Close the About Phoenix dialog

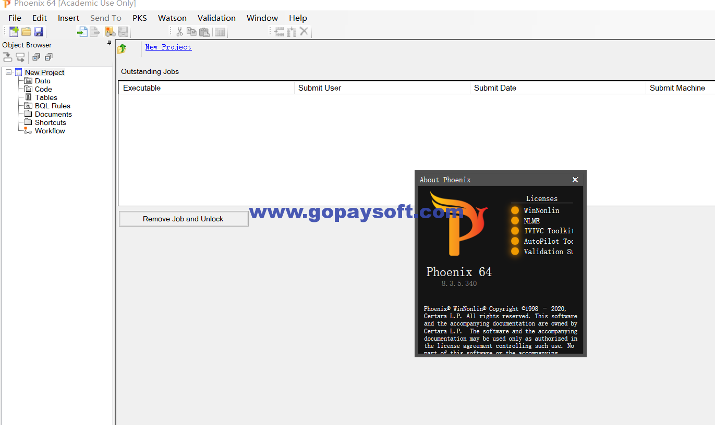tap(575, 180)
